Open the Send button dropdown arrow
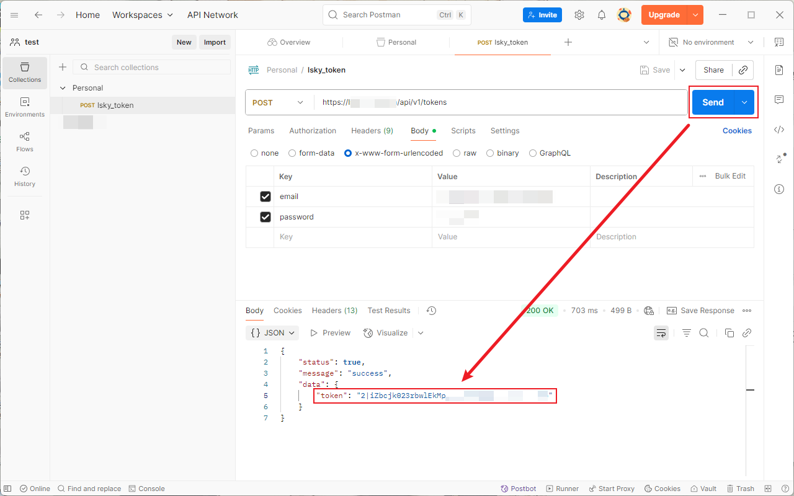The image size is (794, 496). click(744, 102)
